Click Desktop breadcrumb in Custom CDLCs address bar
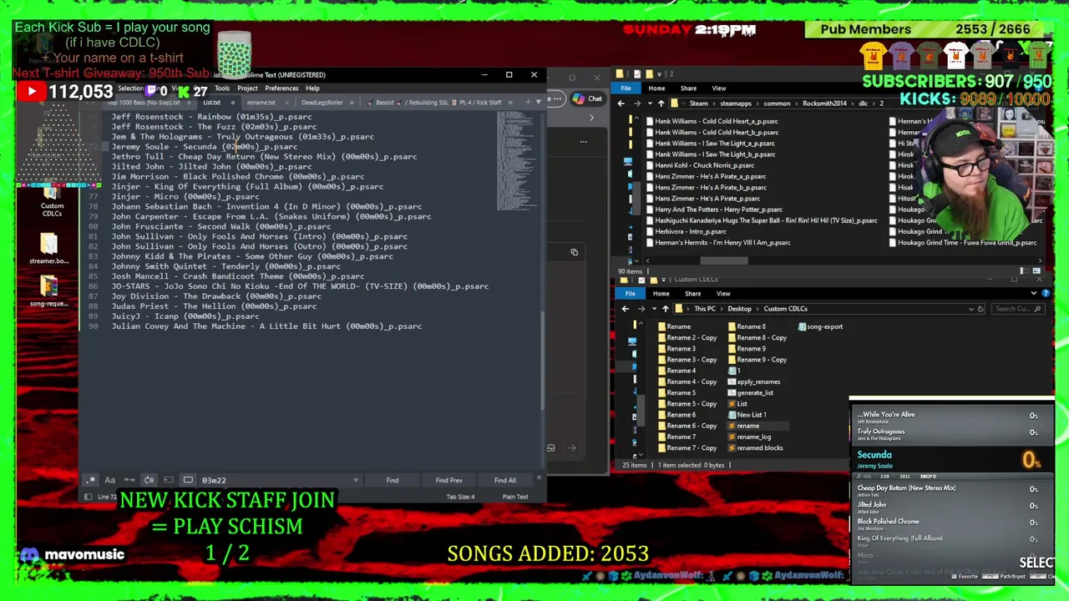Image resolution: width=1069 pixels, height=601 pixels. 739,309
